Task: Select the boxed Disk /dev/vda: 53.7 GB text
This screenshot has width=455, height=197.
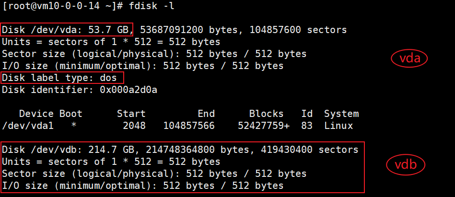Action: pyautogui.click(x=67, y=30)
